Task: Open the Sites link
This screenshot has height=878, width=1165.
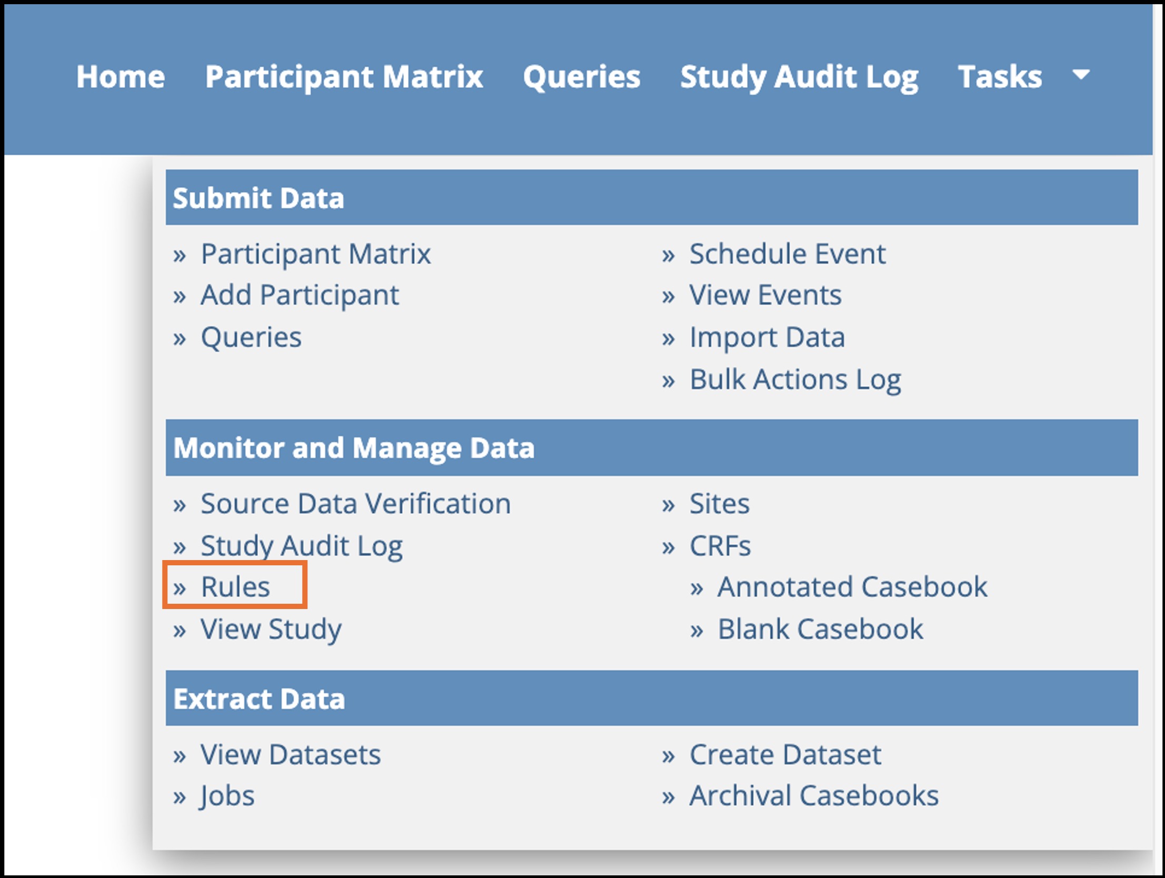Action: 720,504
